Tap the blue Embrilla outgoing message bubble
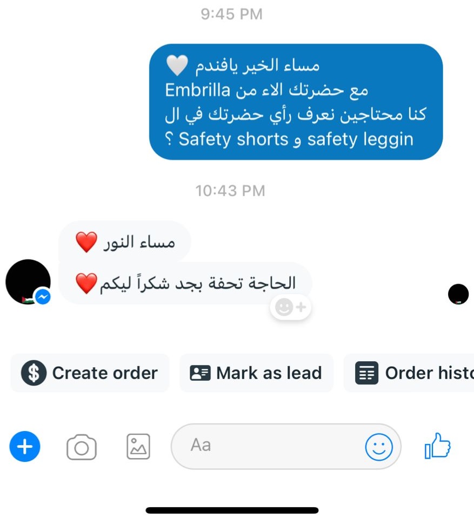Viewport: 474px width, 524px height. (296, 102)
